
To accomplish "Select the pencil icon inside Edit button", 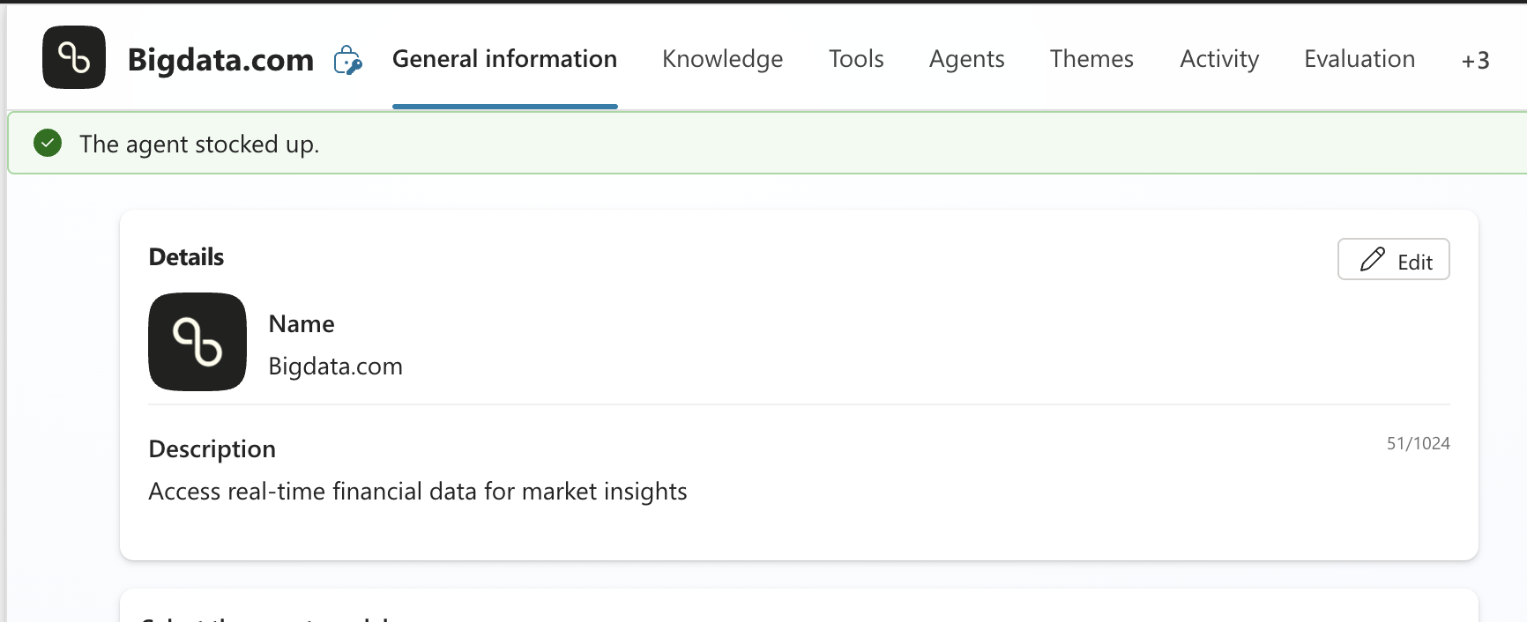I will coord(1374,259).
